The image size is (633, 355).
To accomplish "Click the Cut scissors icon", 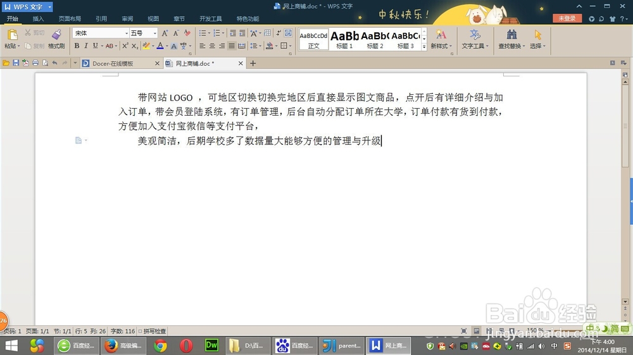I will coord(27,33).
